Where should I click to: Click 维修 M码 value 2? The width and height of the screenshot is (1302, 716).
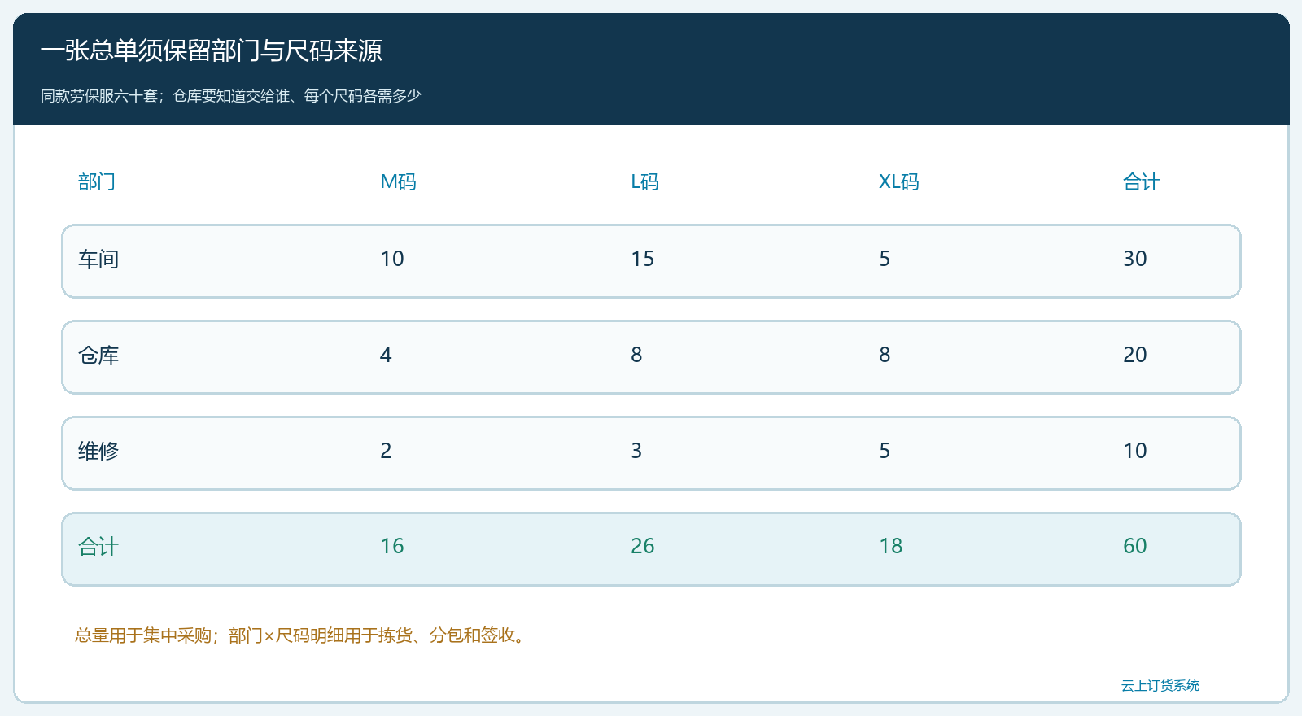point(386,451)
